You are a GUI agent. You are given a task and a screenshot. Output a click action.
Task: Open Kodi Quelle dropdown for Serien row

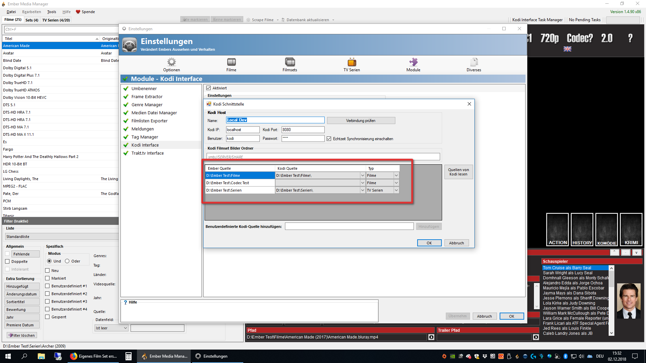(x=363, y=190)
